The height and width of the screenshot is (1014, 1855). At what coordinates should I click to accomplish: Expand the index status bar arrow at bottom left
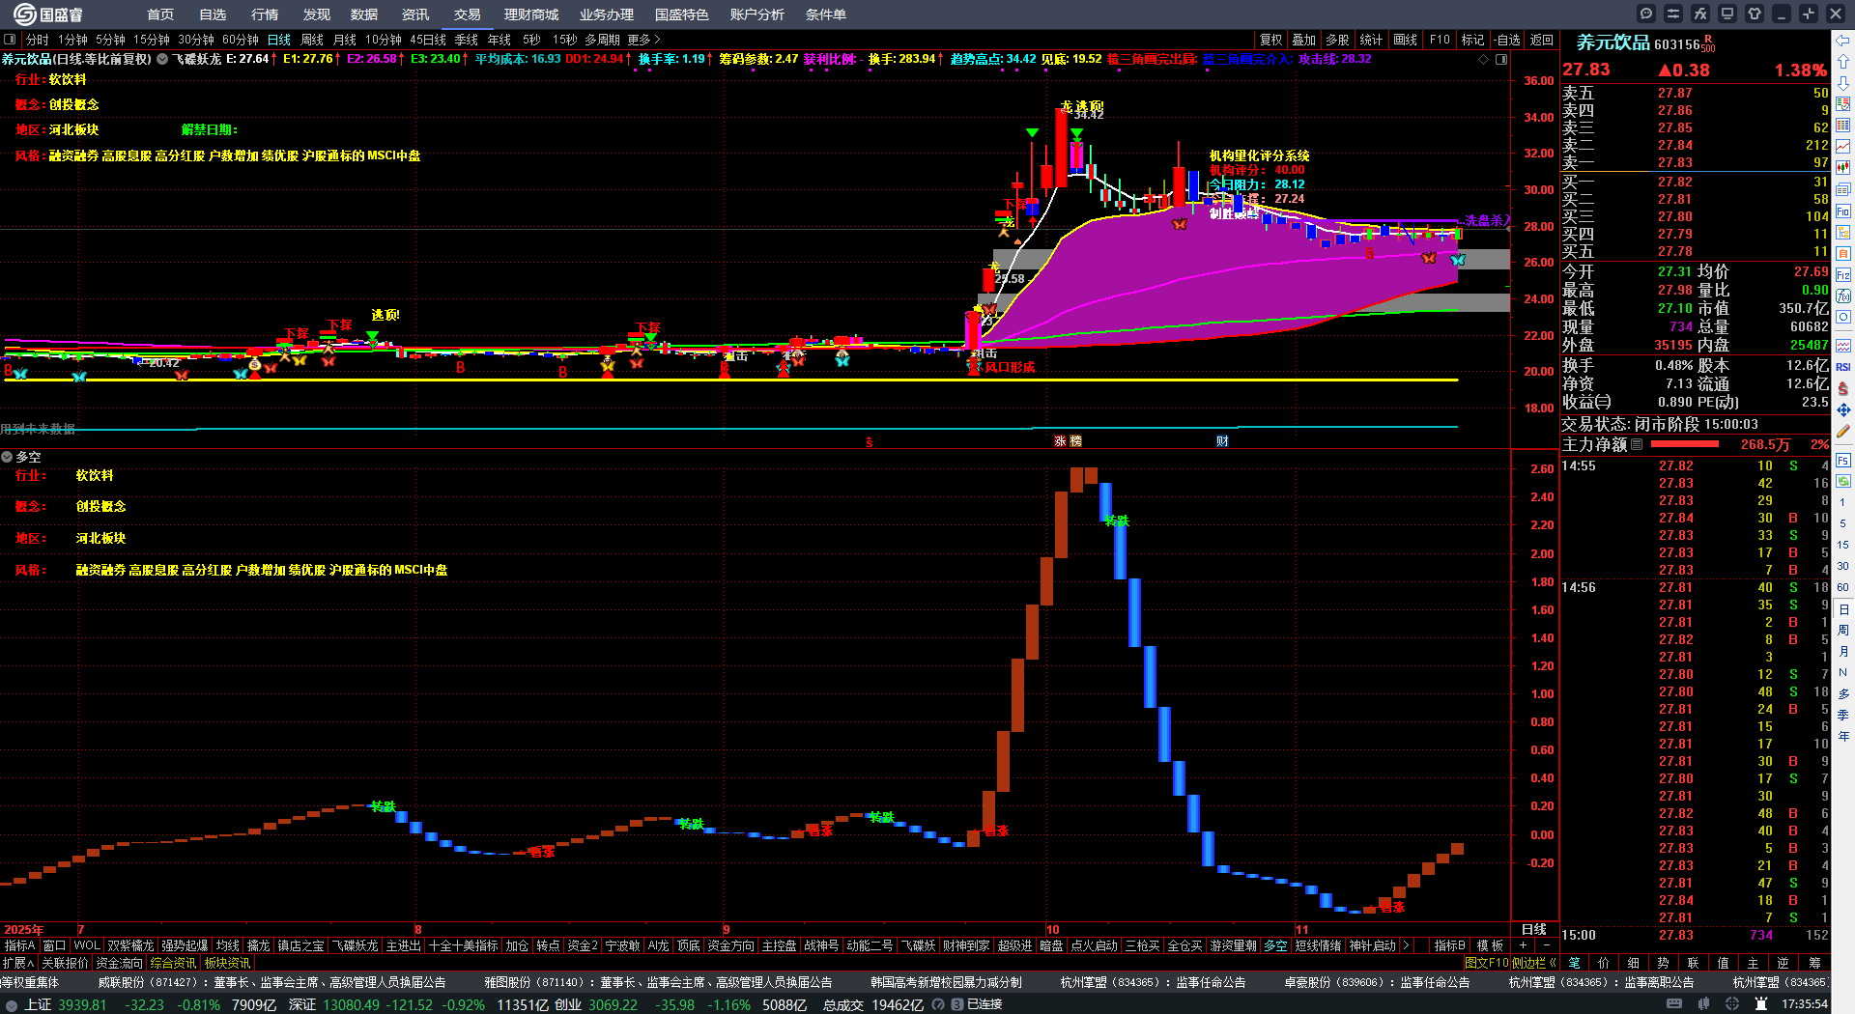tap(12, 1004)
